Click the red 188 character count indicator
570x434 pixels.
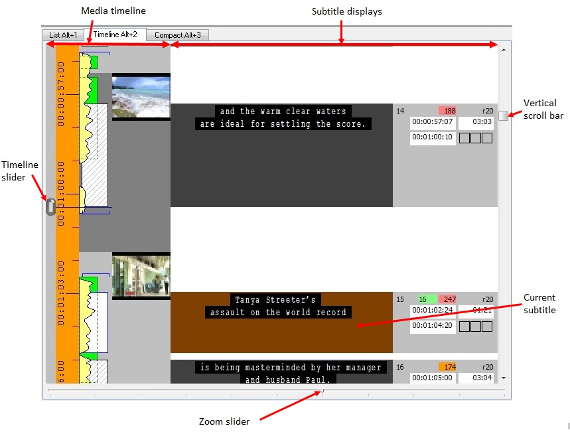pyautogui.click(x=449, y=111)
